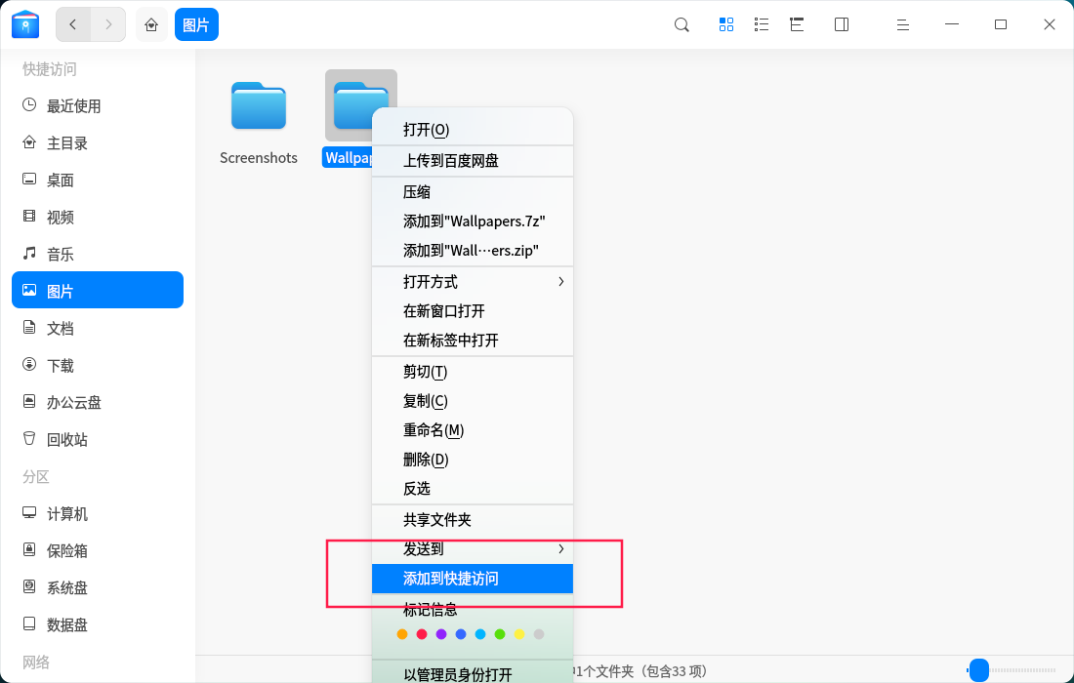
Task: Choose 删除(D) from context menu
Action: [472, 460]
